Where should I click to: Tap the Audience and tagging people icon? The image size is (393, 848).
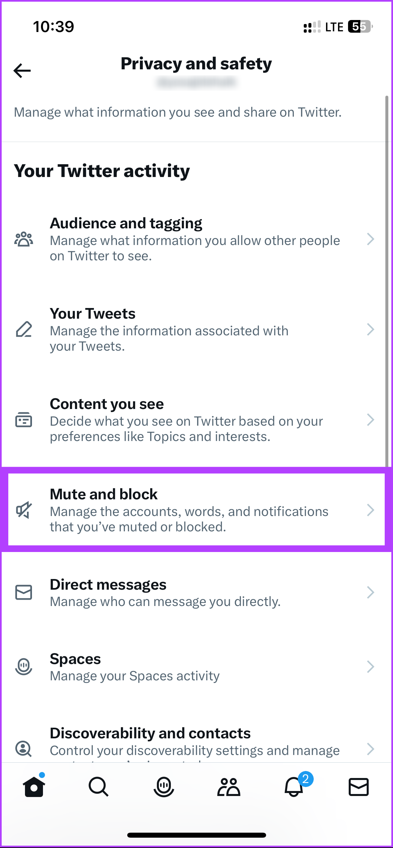coord(24,239)
